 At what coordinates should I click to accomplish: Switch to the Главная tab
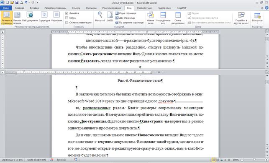[x=20, y=8]
